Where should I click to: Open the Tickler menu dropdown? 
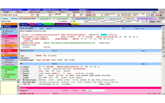tap(7, 12)
